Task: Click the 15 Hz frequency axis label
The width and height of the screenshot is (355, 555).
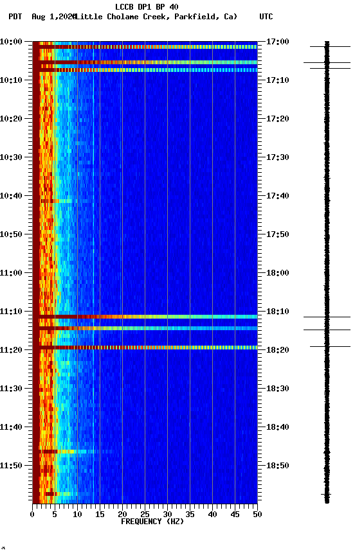Action: tap(100, 515)
